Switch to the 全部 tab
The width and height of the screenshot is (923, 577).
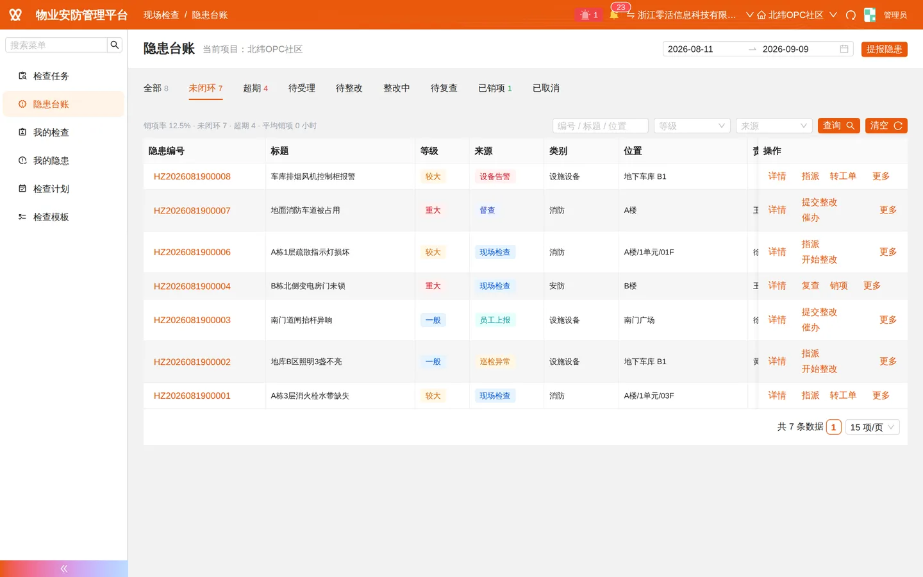click(x=156, y=88)
